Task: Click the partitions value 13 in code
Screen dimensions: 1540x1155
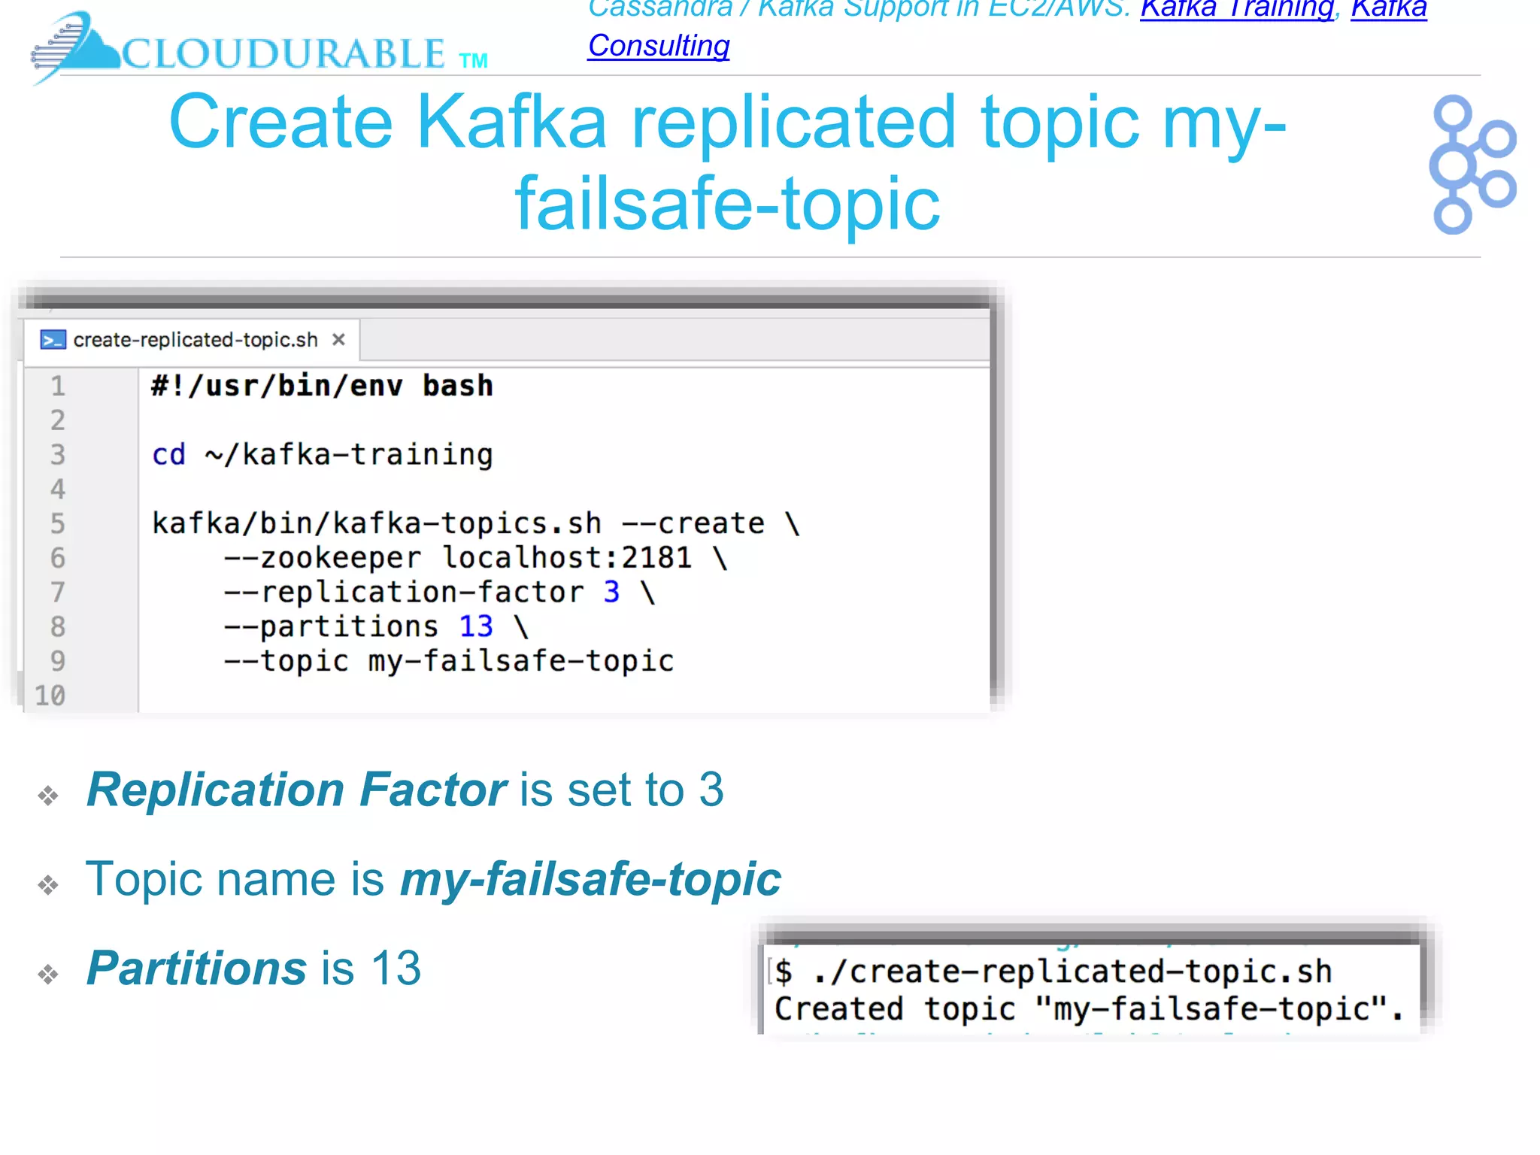Action: [x=476, y=627]
